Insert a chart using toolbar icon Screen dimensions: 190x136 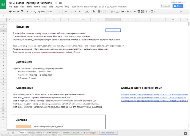(x=143, y=12)
